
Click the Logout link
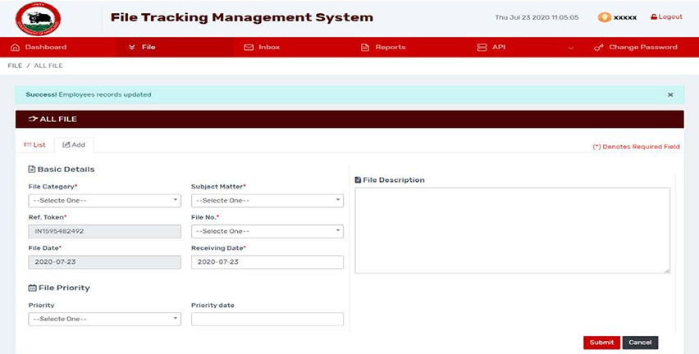tap(666, 17)
